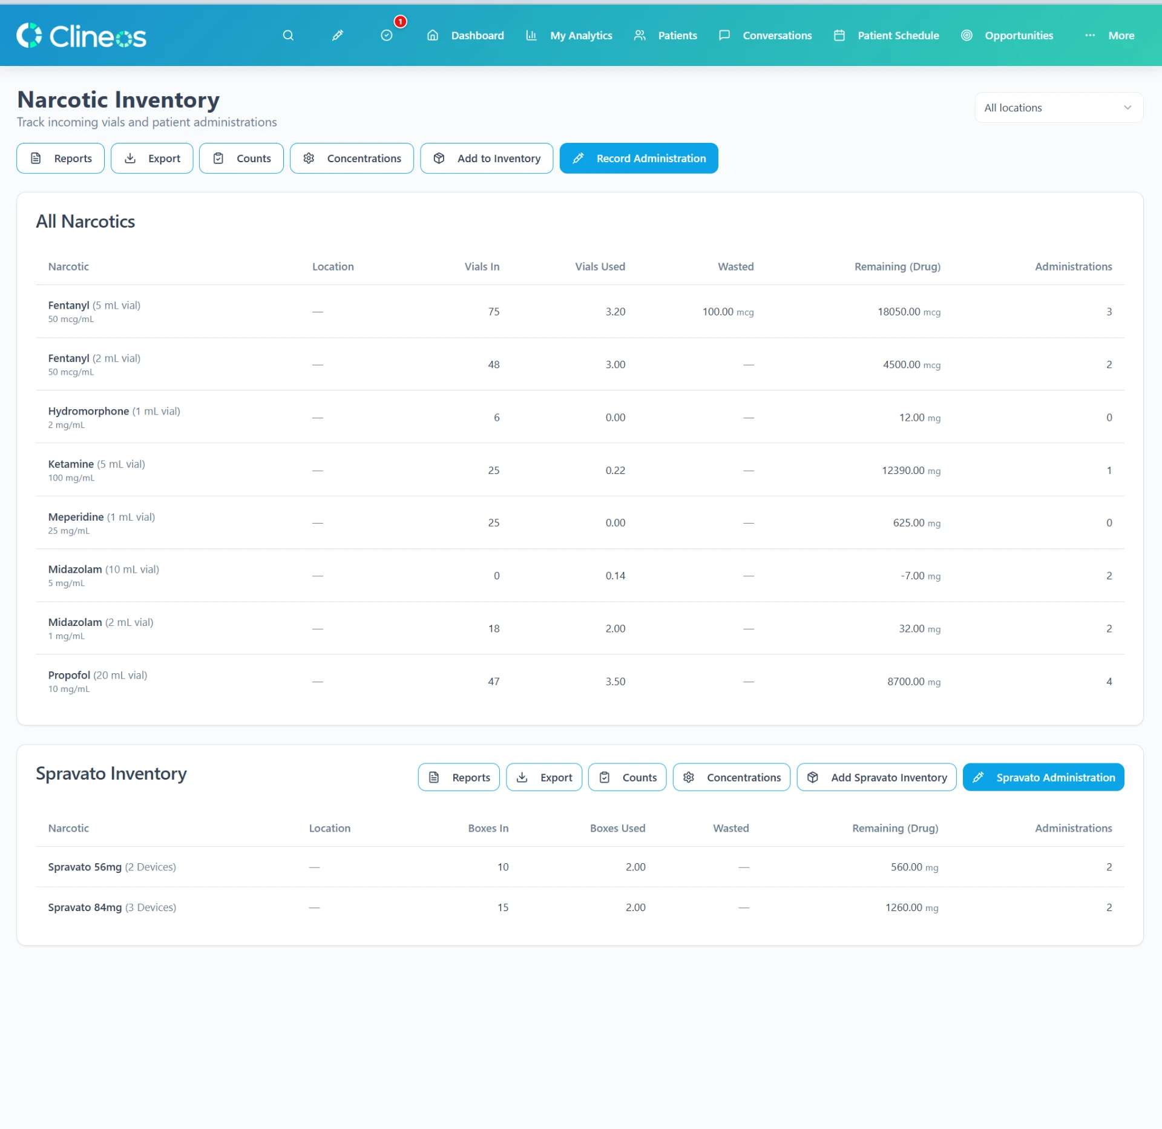Click Reports button in Narcotic Inventory
The height and width of the screenshot is (1129, 1162).
click(x=61, y=159)
